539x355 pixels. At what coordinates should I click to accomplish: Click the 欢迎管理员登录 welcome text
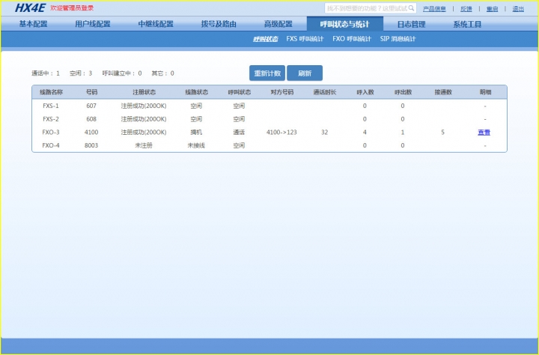[x=72, y=8]
